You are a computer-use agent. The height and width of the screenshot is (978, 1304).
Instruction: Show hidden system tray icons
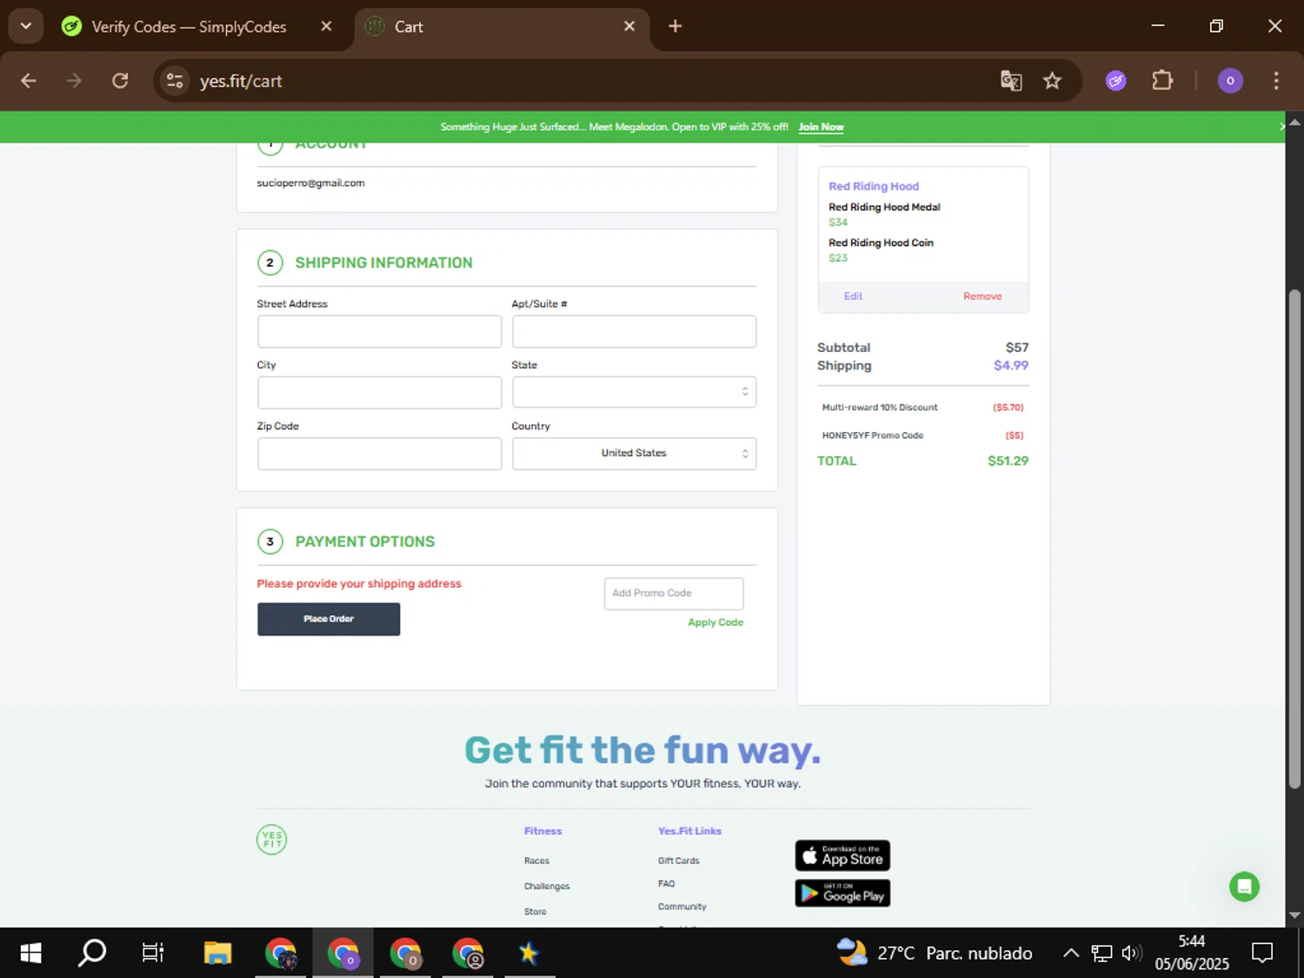click(1071, 953)
